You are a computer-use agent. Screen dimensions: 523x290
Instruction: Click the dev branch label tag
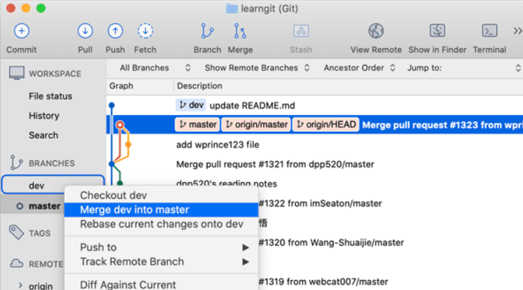click(191, 105)
